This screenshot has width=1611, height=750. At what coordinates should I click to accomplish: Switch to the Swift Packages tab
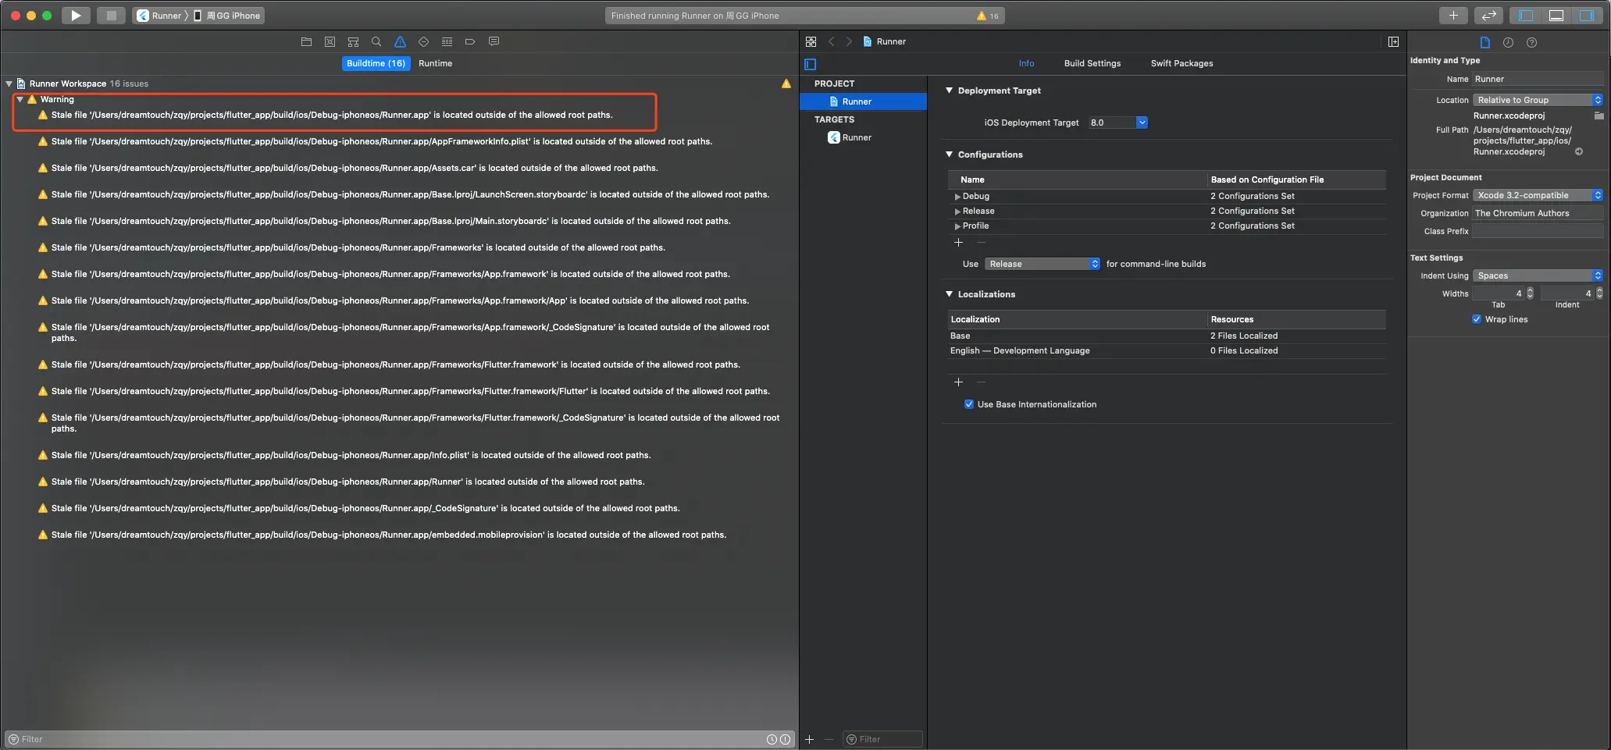click(1182, 63)
